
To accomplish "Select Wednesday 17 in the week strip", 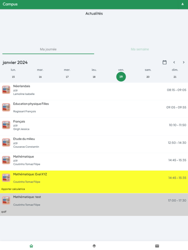I will (67, 77).
